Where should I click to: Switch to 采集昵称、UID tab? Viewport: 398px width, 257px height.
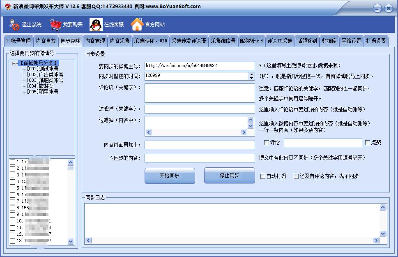150,41
